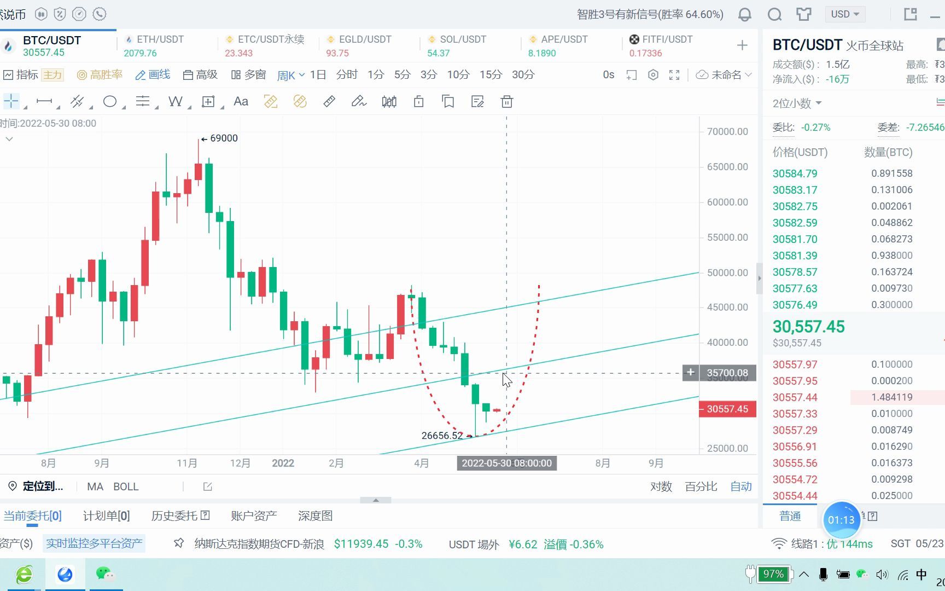Select the pencil eraser drawing tool
This screenshot has height=591, width=945.
(359, 101)
